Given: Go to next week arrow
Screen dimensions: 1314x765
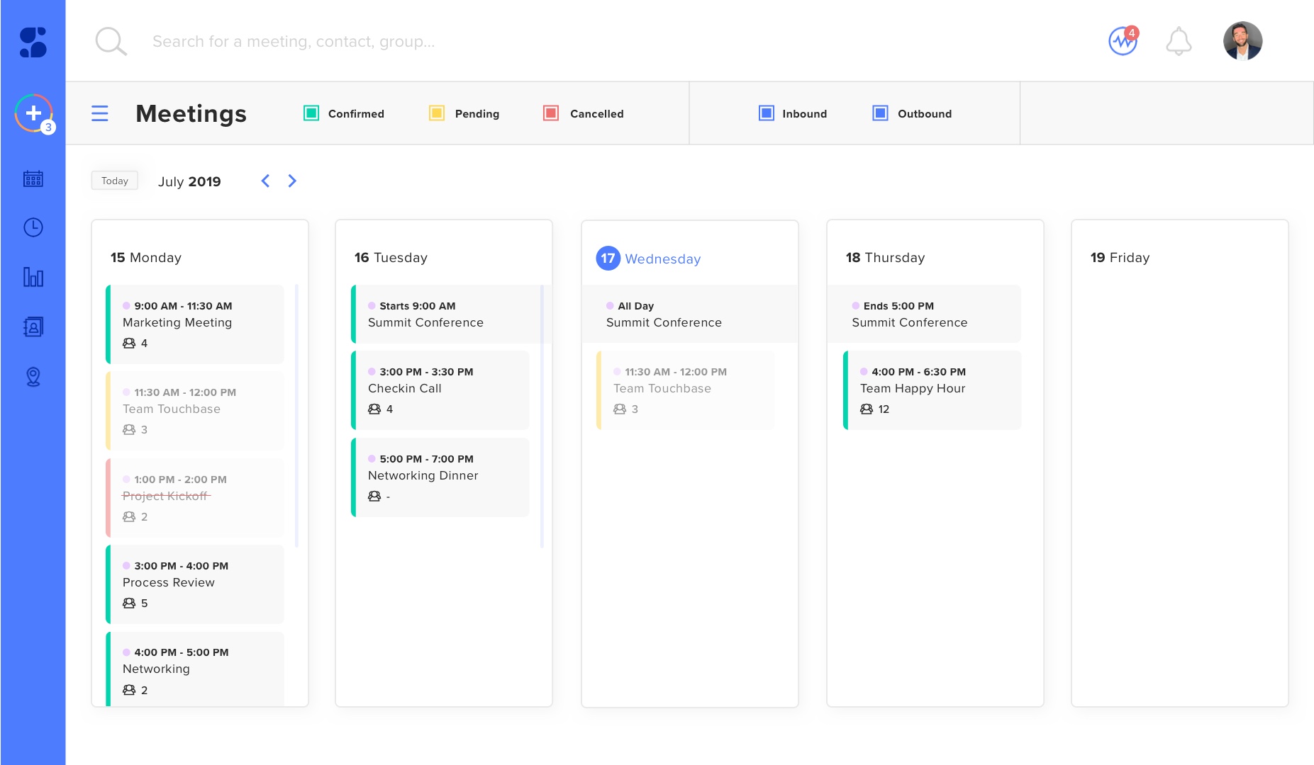Looking at the screenshot, I should click(292, 181).
